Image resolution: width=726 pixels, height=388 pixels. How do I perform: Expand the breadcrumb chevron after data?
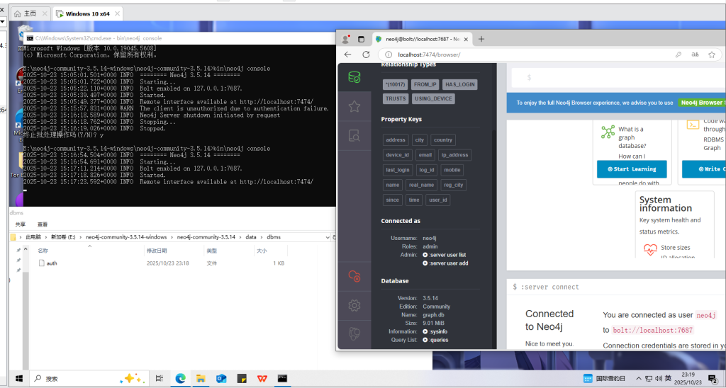click(260, 236)
